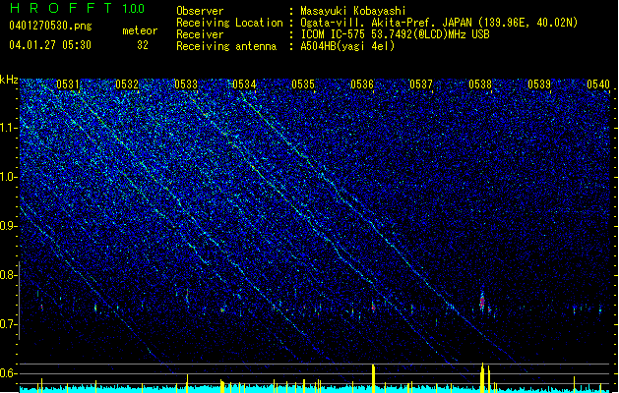Click the A504HB(yagi 4el) antenna text
The image size is (619, 393).
(x=347, y=46)
